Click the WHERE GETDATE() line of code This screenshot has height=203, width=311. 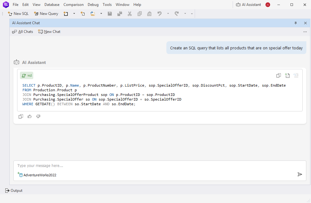[79, 104]
